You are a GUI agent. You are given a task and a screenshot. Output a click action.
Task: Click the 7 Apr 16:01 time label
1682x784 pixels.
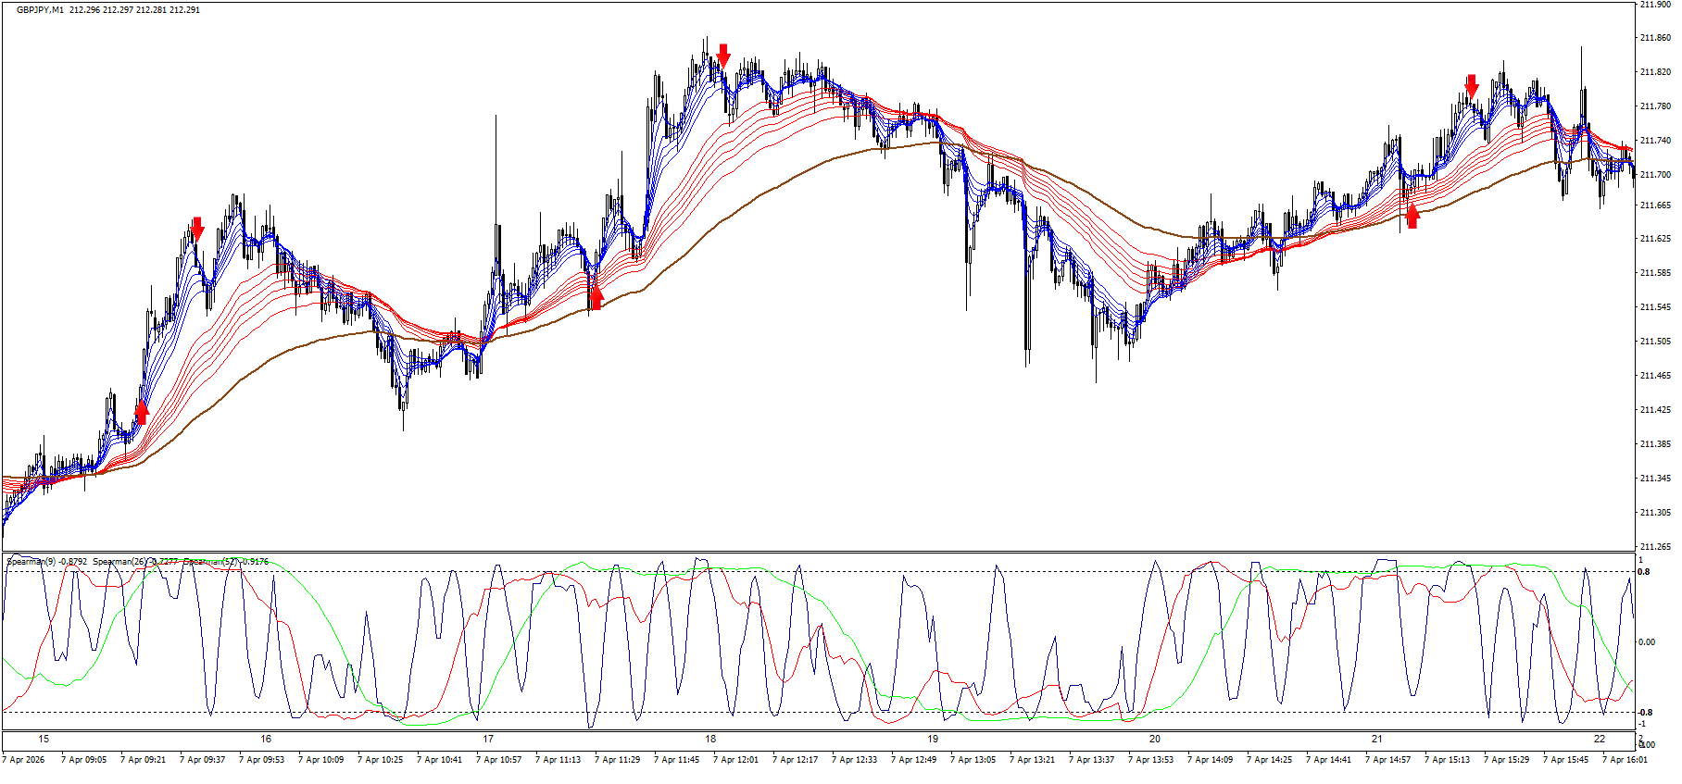[x=1625, y=760]
